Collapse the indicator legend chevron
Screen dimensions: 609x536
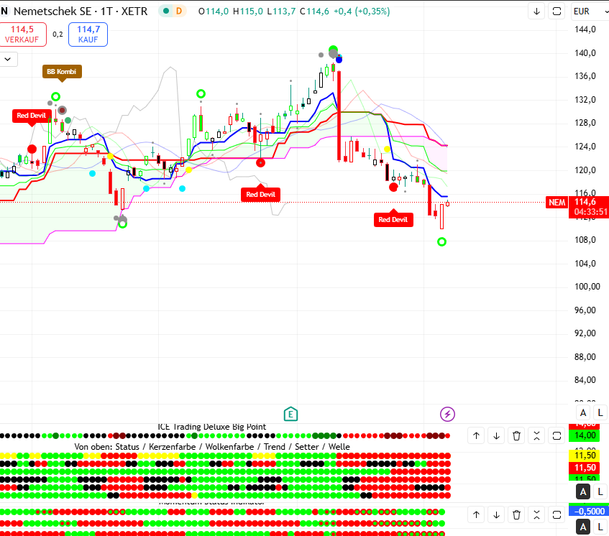tap(8, 59)
